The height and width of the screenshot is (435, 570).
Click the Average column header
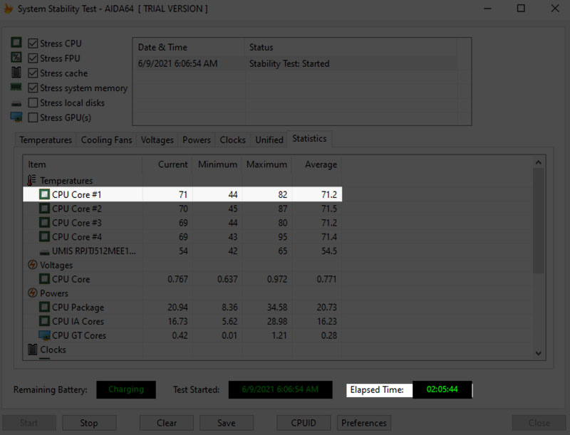[316, 164]
